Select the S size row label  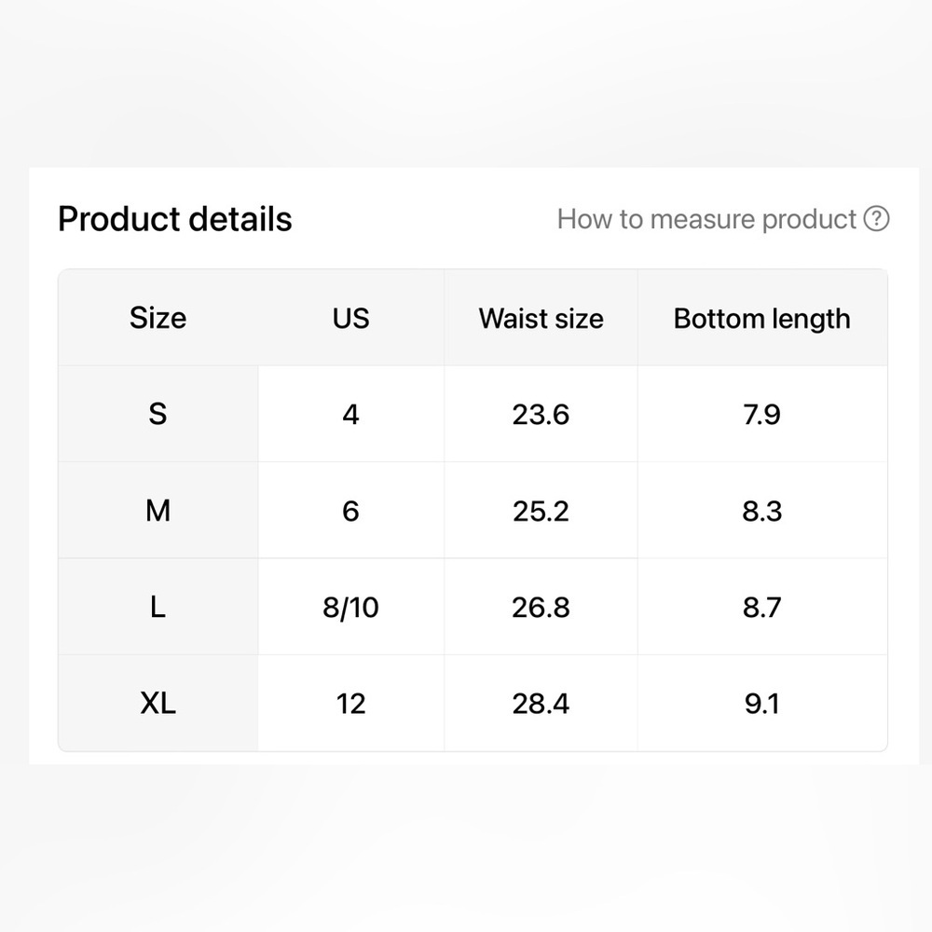[x=158, y=415]
